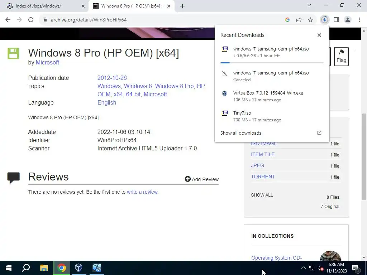Screen dimensions: 367x275
Task: Click the address bar URL
Action: (89, 20)
